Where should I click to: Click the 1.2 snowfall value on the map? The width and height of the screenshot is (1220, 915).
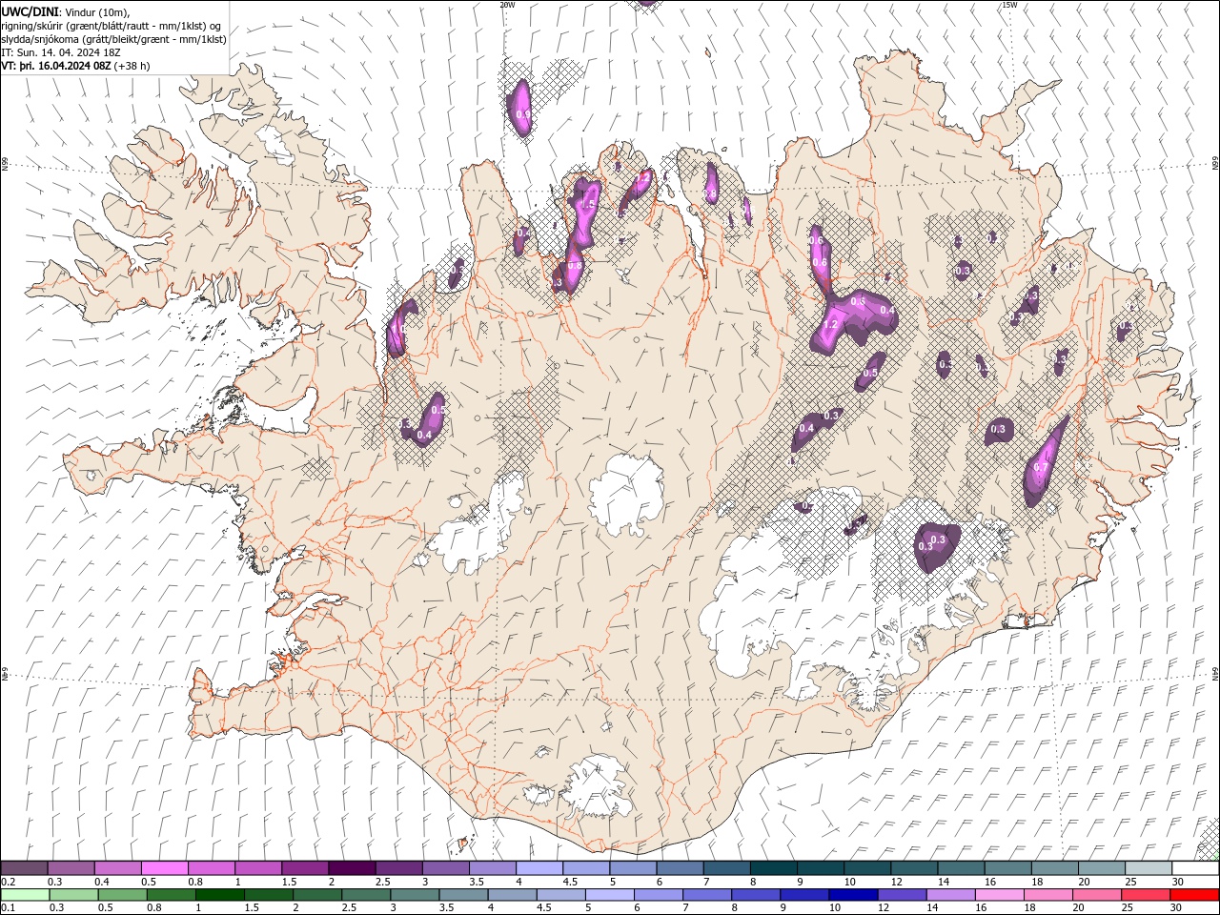[x=830, y=325]
